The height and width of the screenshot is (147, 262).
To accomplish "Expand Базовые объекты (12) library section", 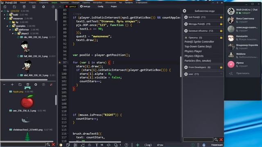I will [x=186, y=31].
